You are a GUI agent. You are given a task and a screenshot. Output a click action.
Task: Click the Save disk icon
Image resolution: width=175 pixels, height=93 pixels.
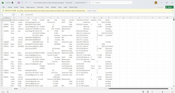point(19,3)
